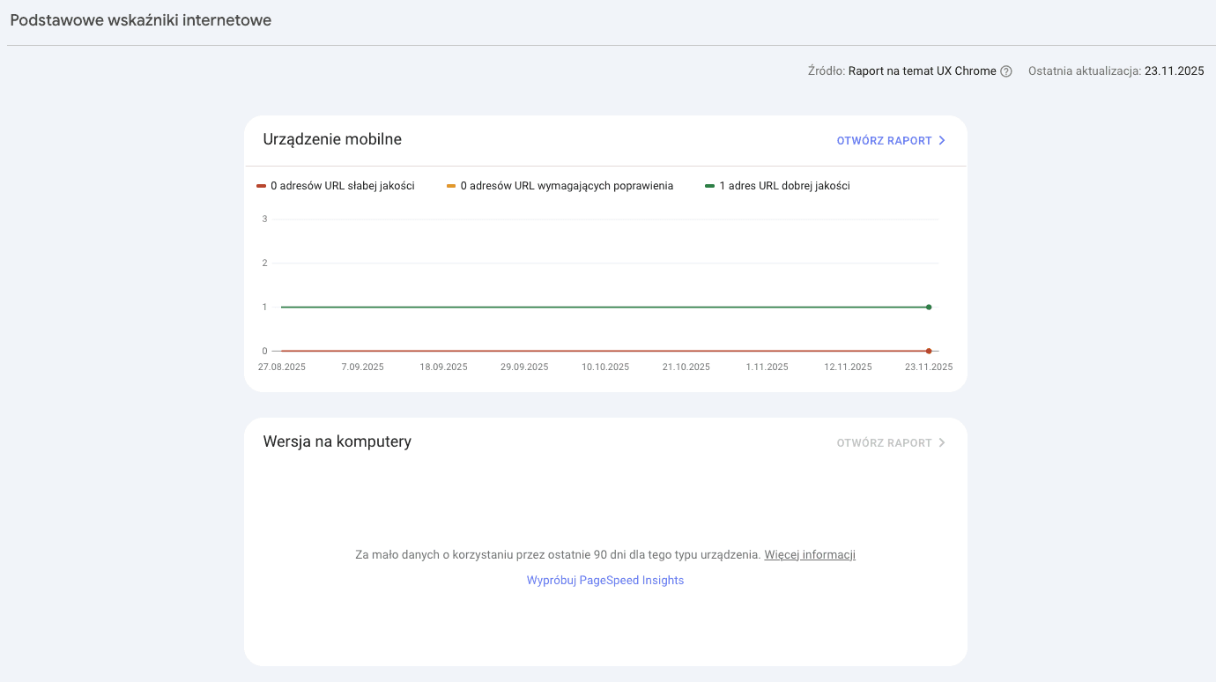The width and height of the screenshot is (1216, 682).
Task: Click the Urządzenie mobilne card heading
Action: (x=332, y=139)
